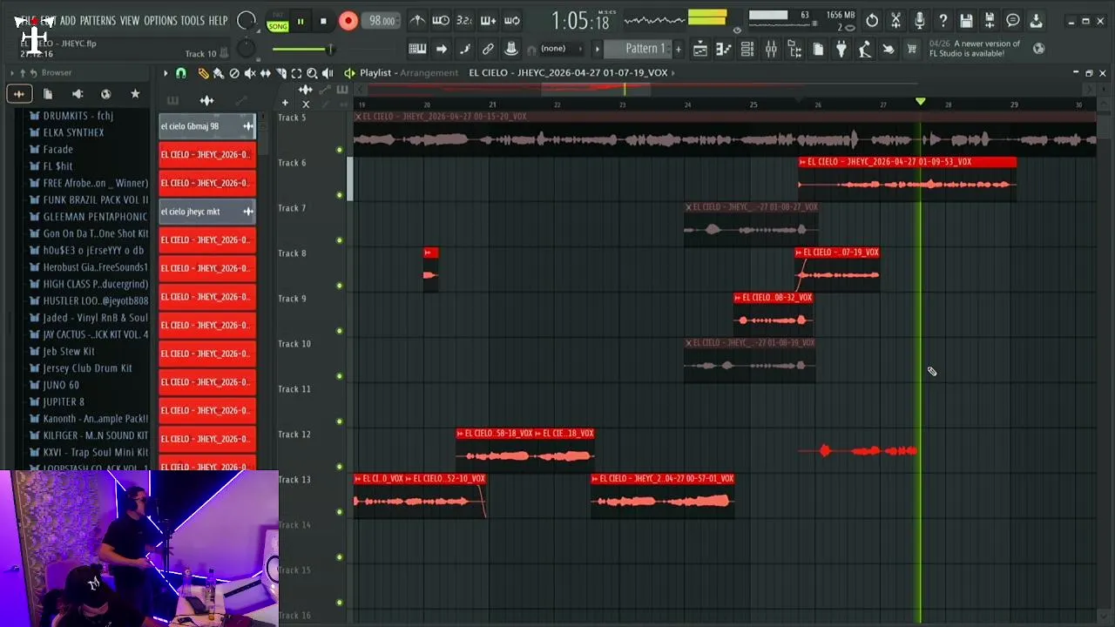Expand the Jersey Club Drum Kit folder

[x=87, y=368]
